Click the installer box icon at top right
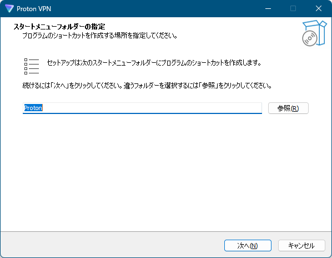The image size is (332, 258). pos(314,33)
